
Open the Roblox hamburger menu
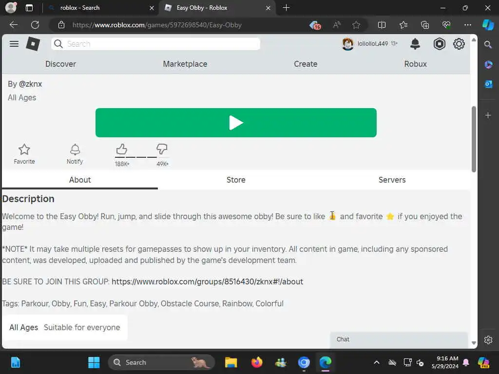pyautogui.click(x=14, y=44)
